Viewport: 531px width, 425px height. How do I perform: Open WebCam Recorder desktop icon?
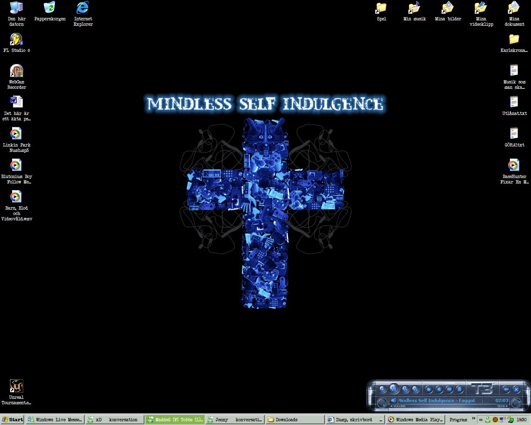point(17,72)
